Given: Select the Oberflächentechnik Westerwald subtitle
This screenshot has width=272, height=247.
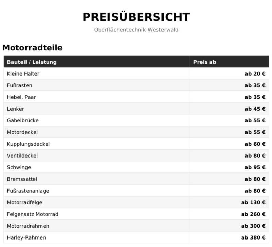Looking at the screenshot, I should pyautogui.click(x=136, y=30).
